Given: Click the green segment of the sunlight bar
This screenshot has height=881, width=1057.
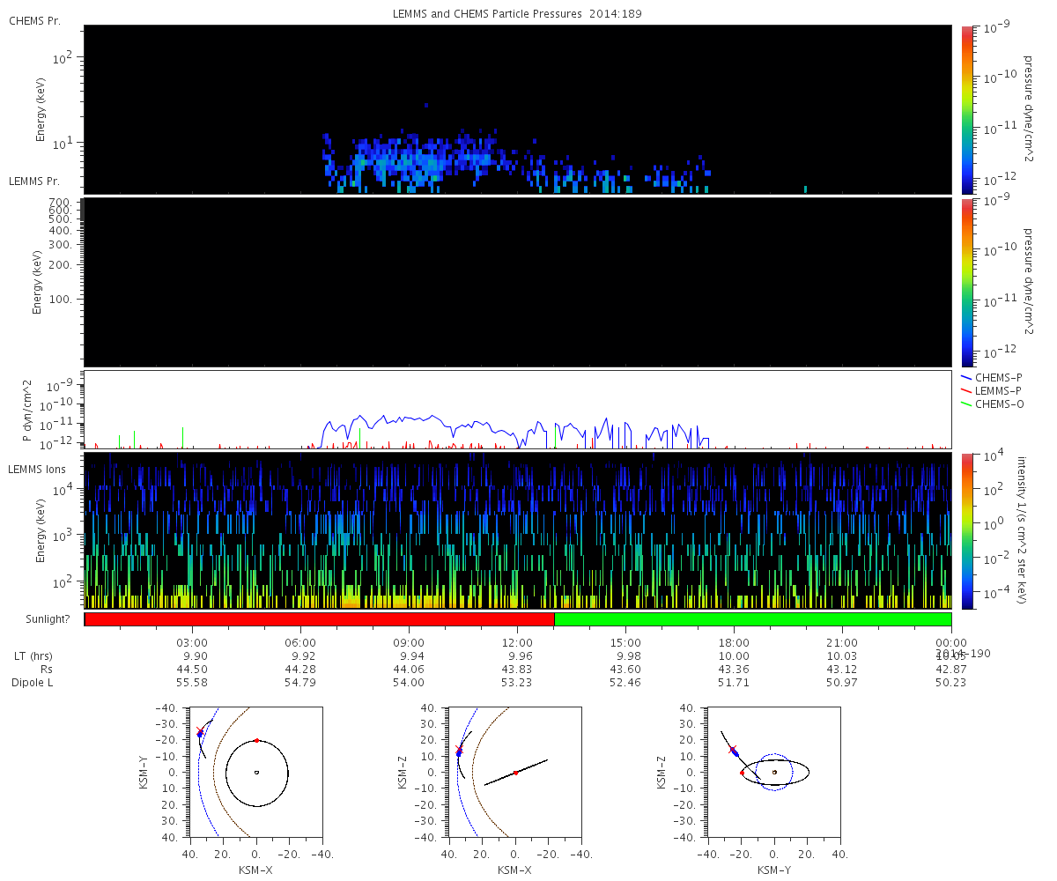Looking at the screenshot, I should pos(752,619).
